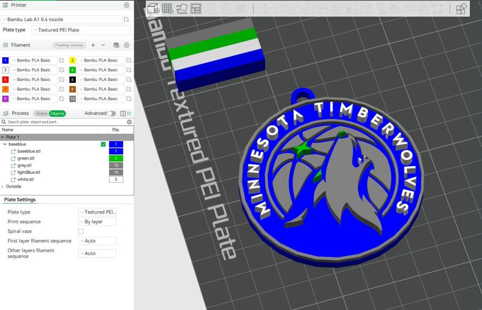Edit filament 5 preset icon
Viewport: 482px width, 310px height.
click(61, 80)
